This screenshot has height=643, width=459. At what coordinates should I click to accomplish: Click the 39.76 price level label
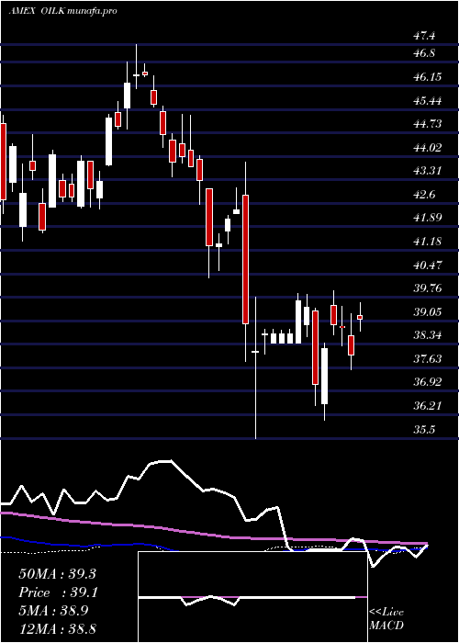click(427, 288)
